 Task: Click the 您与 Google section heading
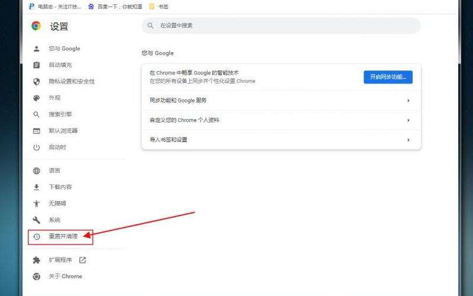tap(157, 53)
